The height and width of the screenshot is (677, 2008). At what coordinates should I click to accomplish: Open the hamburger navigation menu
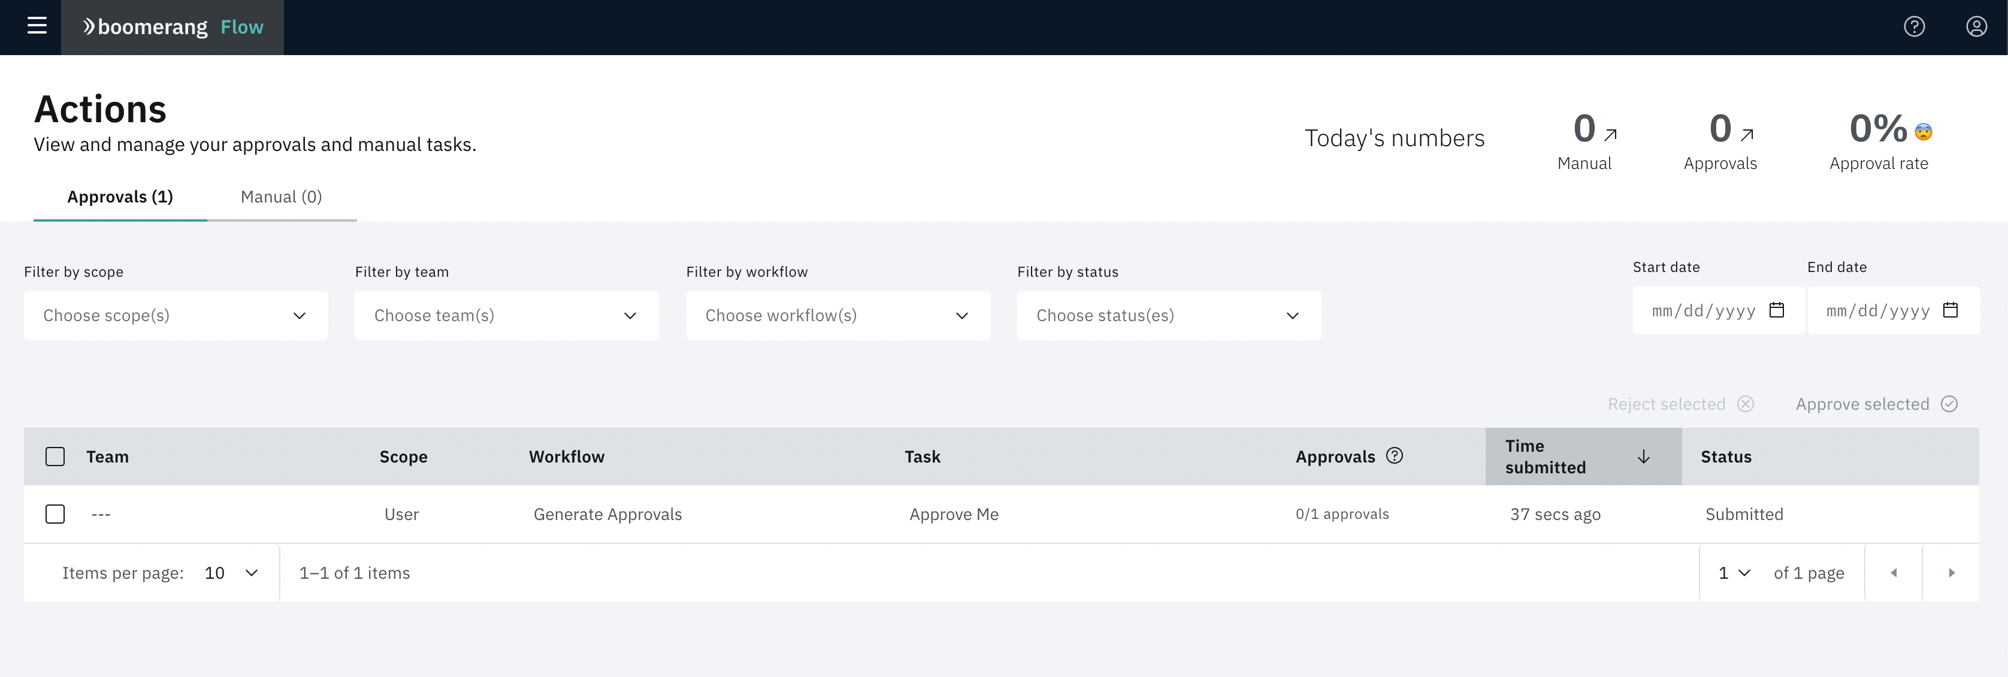click(37, 26)
